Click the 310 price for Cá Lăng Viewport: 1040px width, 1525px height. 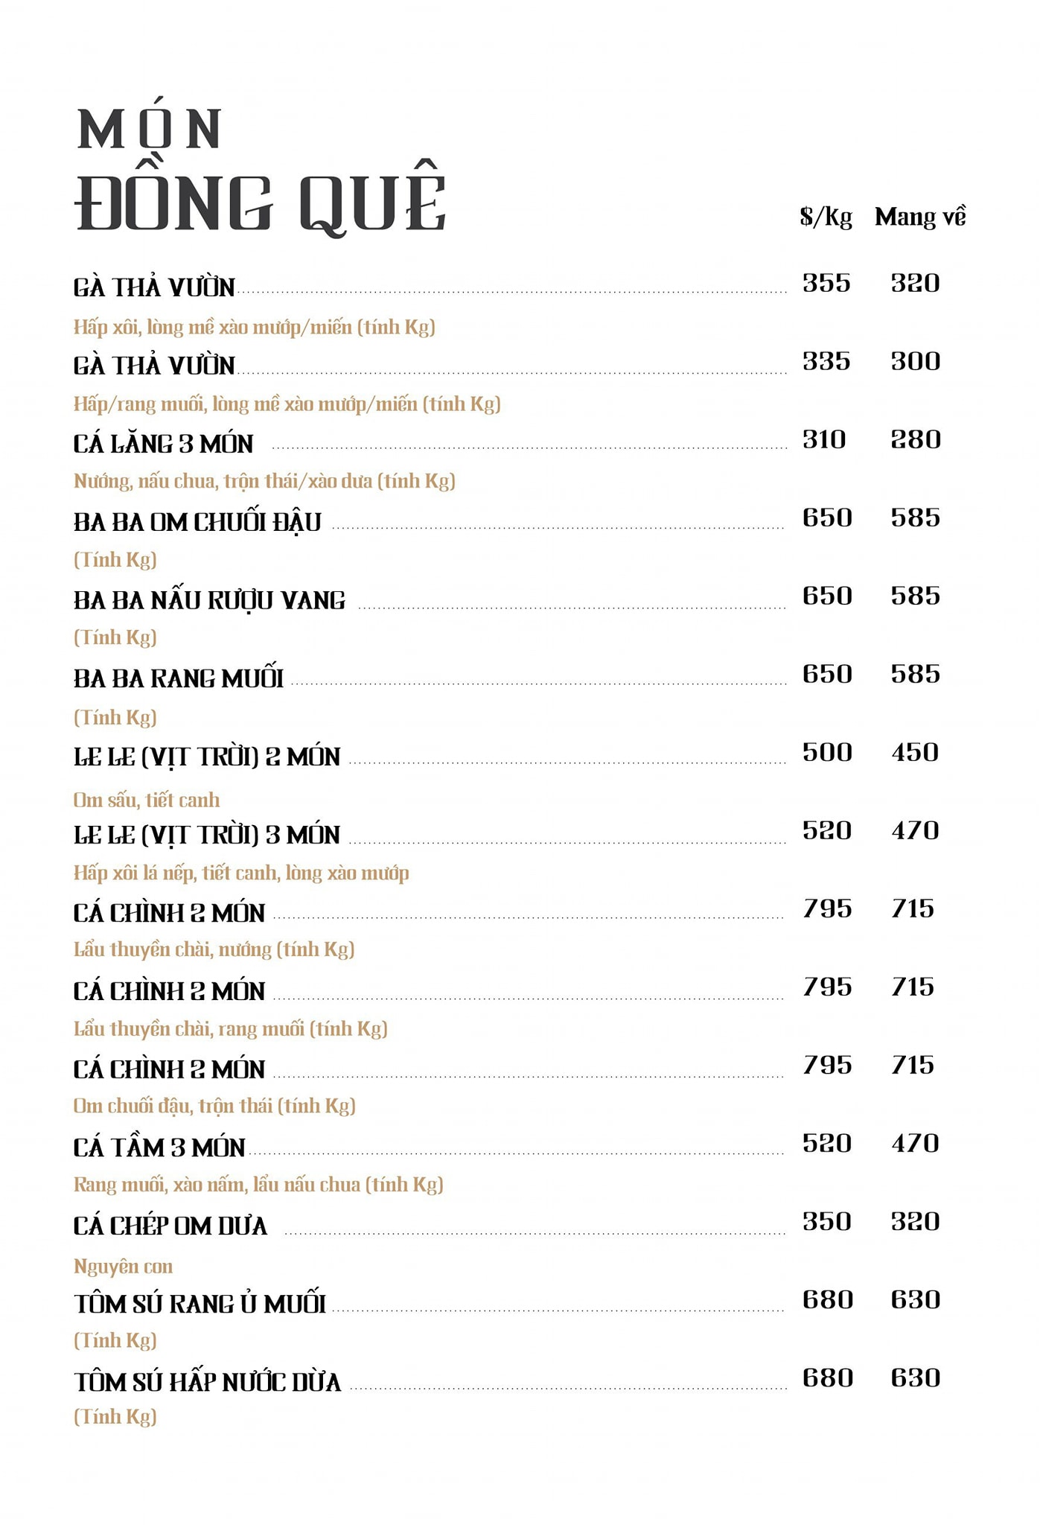[x=824, y=440]
